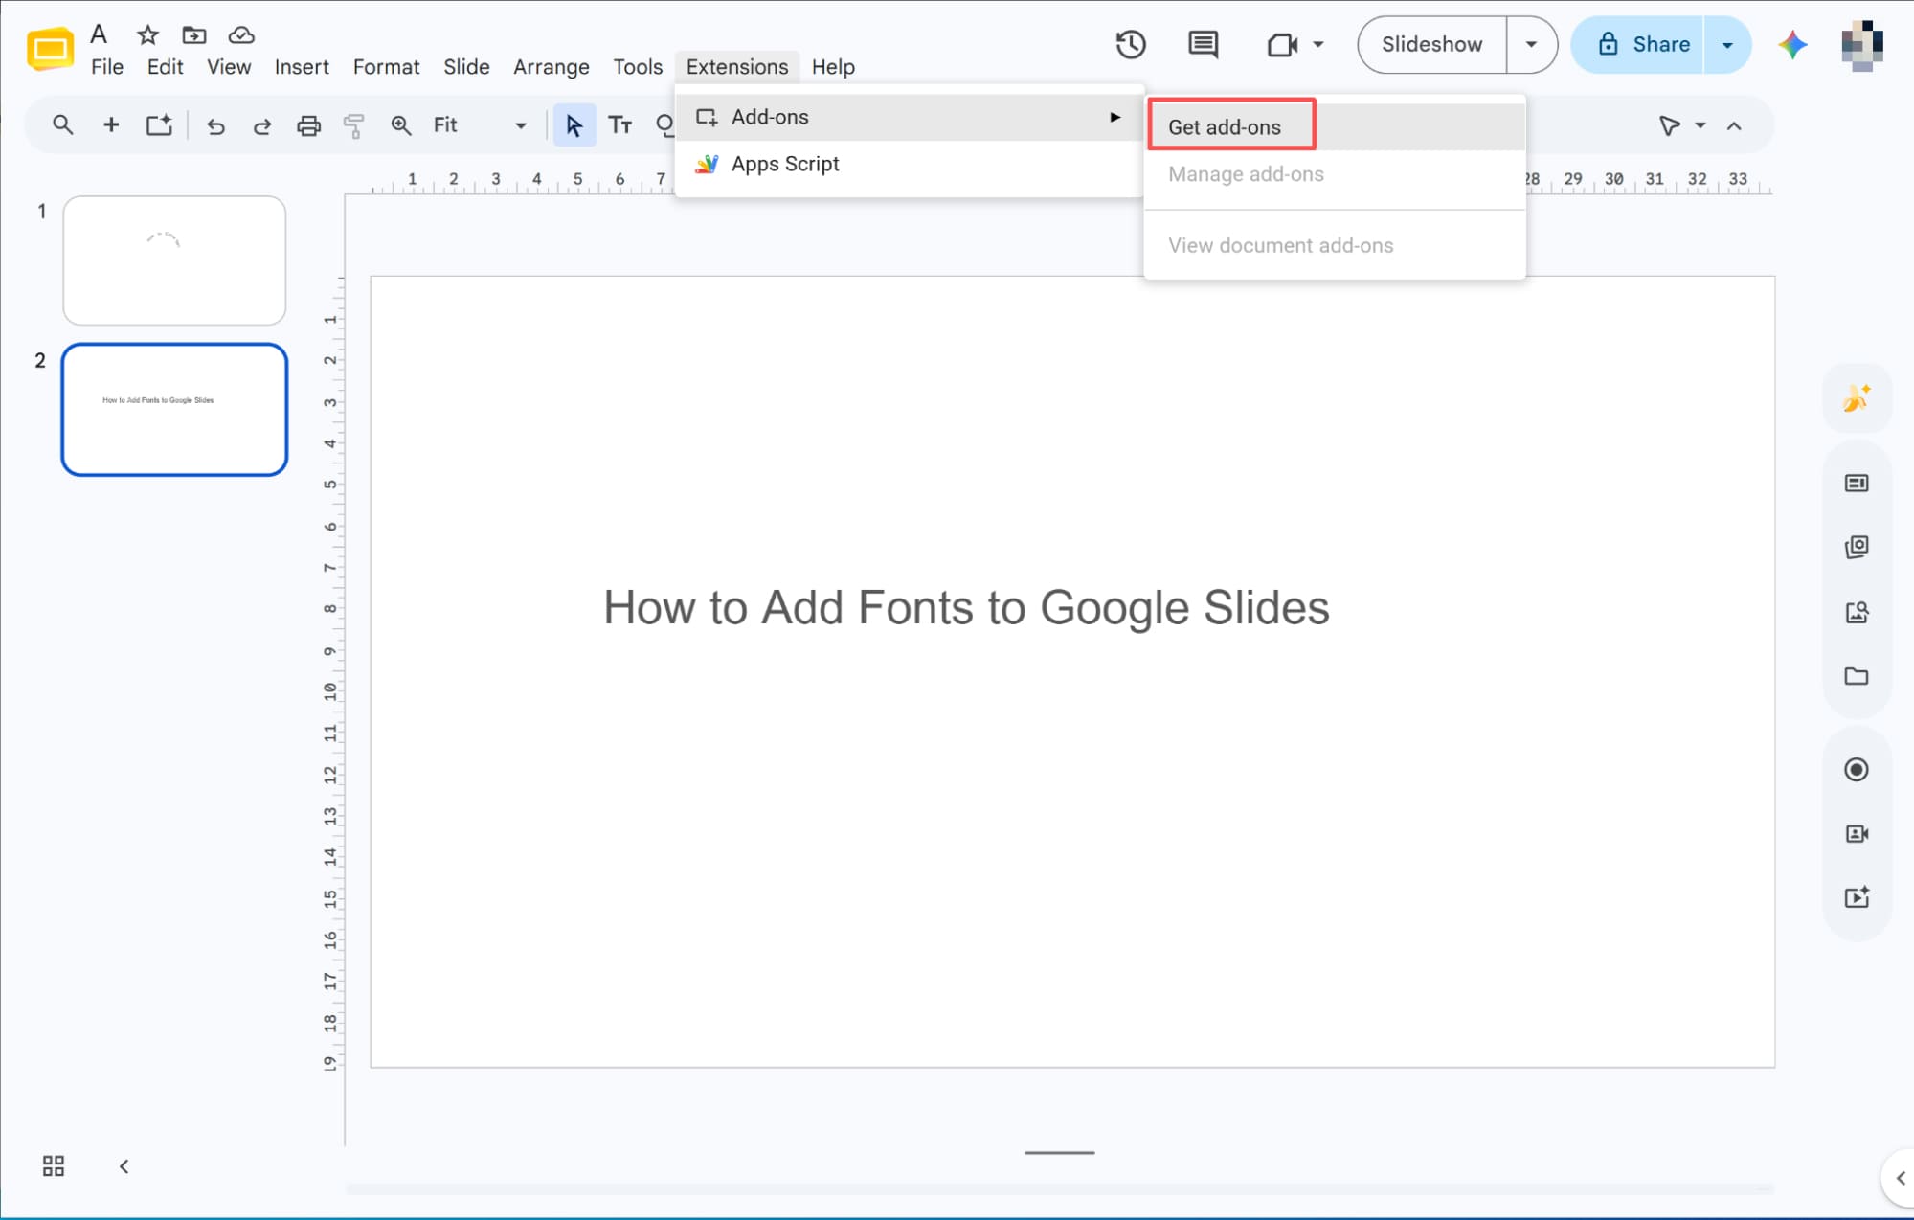The width and height of the screenshot is (1914, 1220).
Task: Start the Slideshow
Action: point(1431,44)
